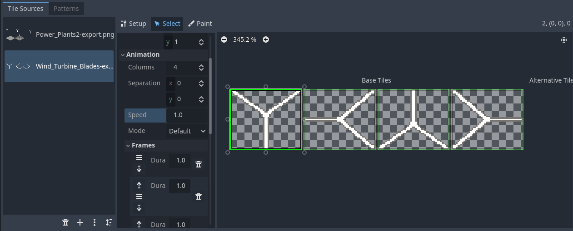Move the second frame up (arrow icon)
Image resolution: width=573 pixels, height=231 pixels.
point(139,185)
